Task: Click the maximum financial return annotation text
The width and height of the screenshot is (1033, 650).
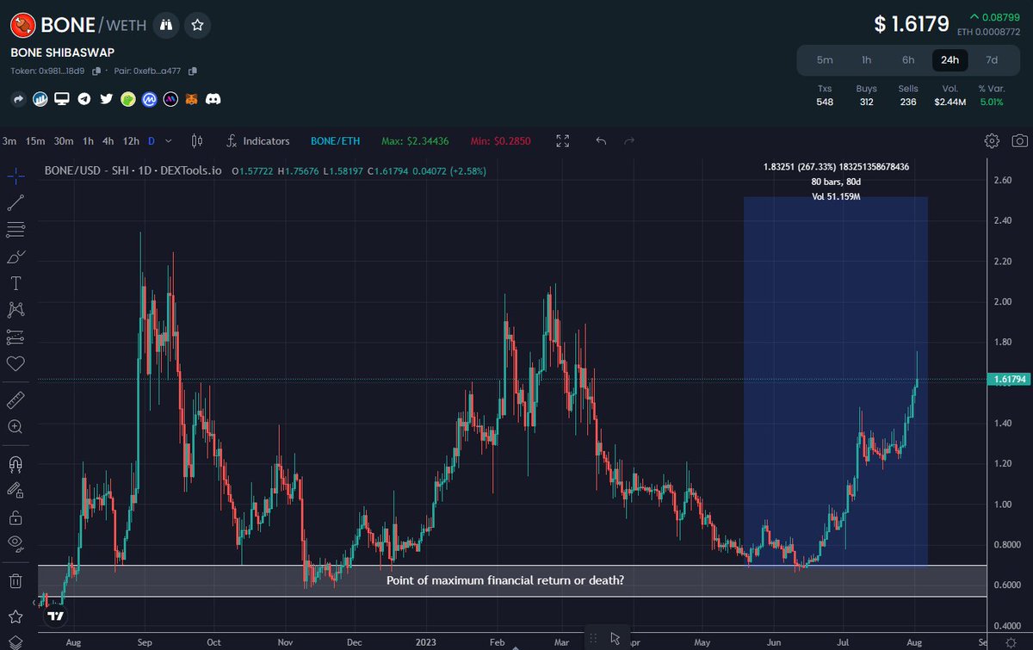Action: point(505,580)
